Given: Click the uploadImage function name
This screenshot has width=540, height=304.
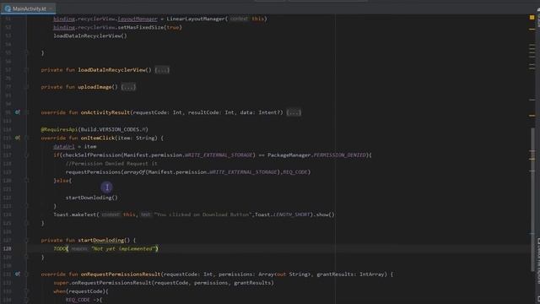Looking at the screenshot, I should pos(94,87).
